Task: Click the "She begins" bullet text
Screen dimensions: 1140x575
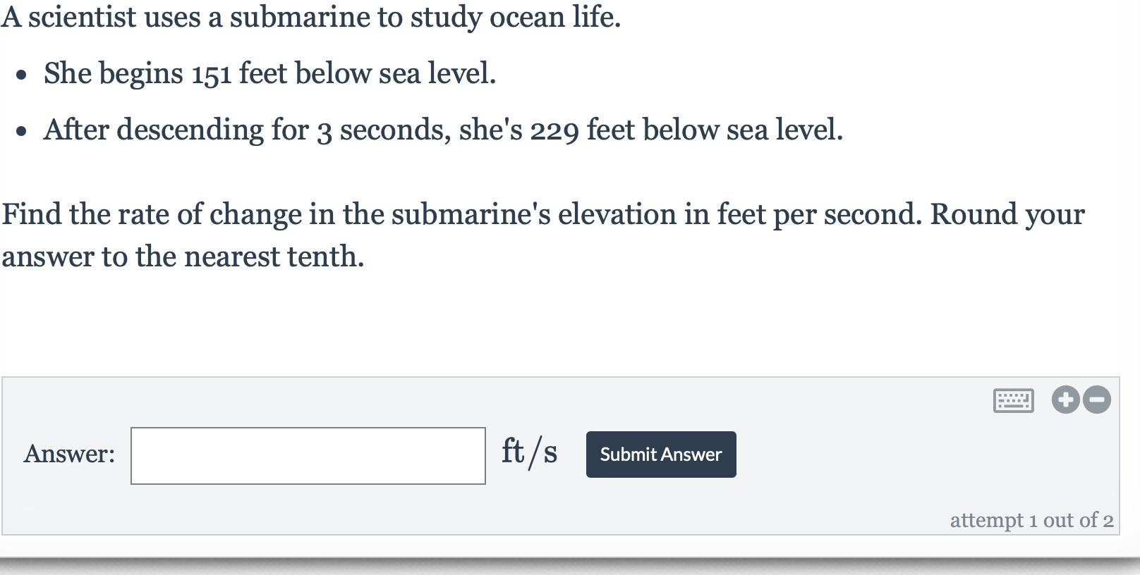Action: [269, 73]
